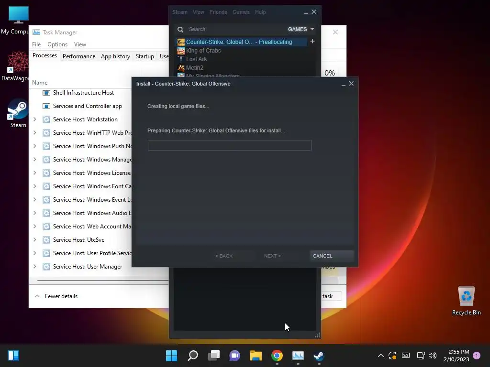490x367 pixels.
Task: Switch to Task Manager via taskbar icon
Action: [x=298, y=356]
